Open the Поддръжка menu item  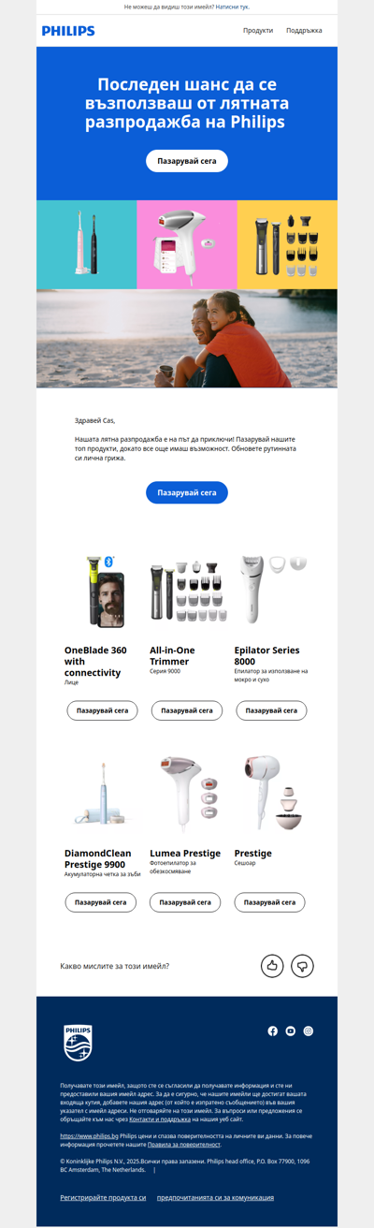coord(304,31)
